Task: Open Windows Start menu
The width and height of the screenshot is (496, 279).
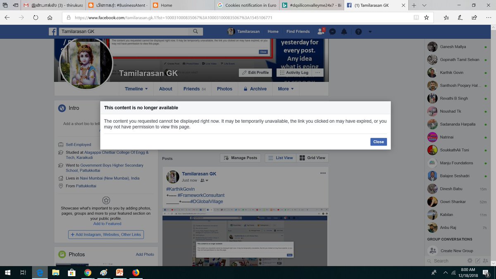Action: (x=7, y=272)
